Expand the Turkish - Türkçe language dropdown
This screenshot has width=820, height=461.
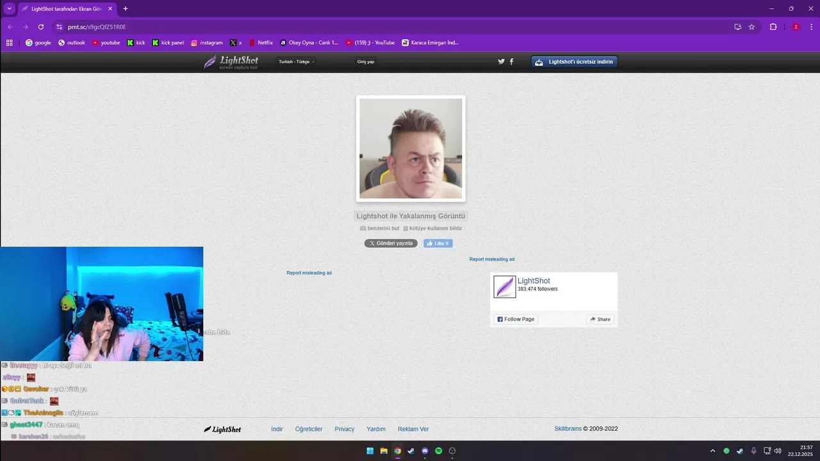[297, 62]
